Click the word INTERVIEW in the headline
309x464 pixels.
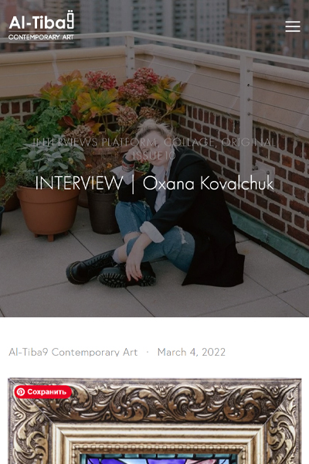pos(79,183)
